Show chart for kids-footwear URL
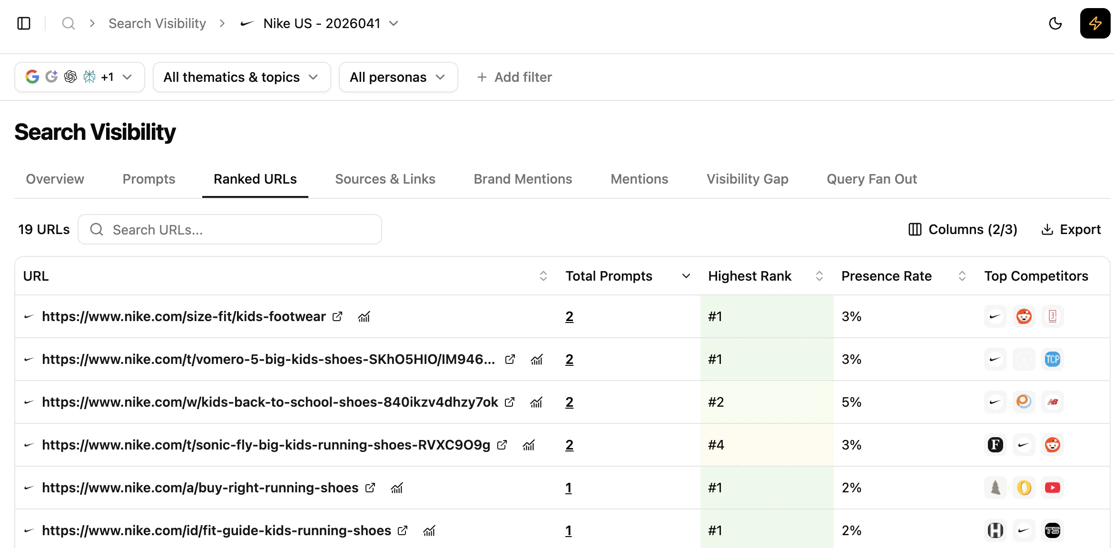The image size is (1114, 548). click(x=364, y=316)
